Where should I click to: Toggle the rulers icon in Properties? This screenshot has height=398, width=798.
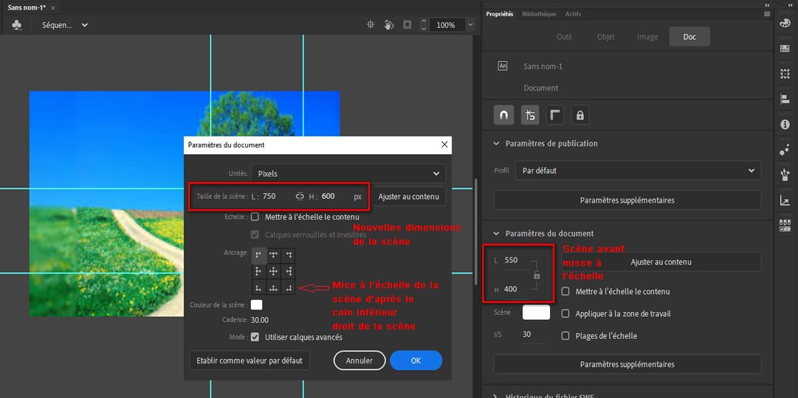point(554,116)
